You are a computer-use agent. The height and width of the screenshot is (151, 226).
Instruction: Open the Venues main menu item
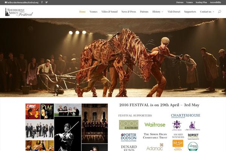[93, 12]
